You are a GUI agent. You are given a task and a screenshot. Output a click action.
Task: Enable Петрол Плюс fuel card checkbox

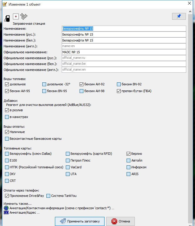tap(68, 160)
